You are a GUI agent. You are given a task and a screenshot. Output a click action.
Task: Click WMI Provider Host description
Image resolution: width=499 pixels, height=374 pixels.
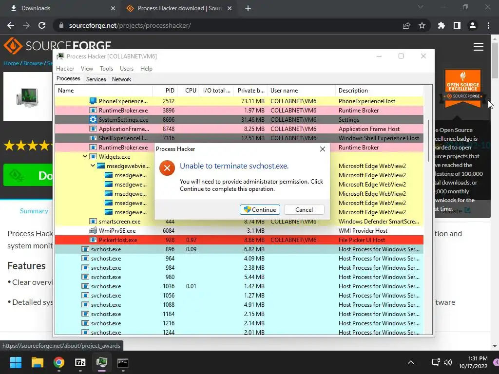363,230
